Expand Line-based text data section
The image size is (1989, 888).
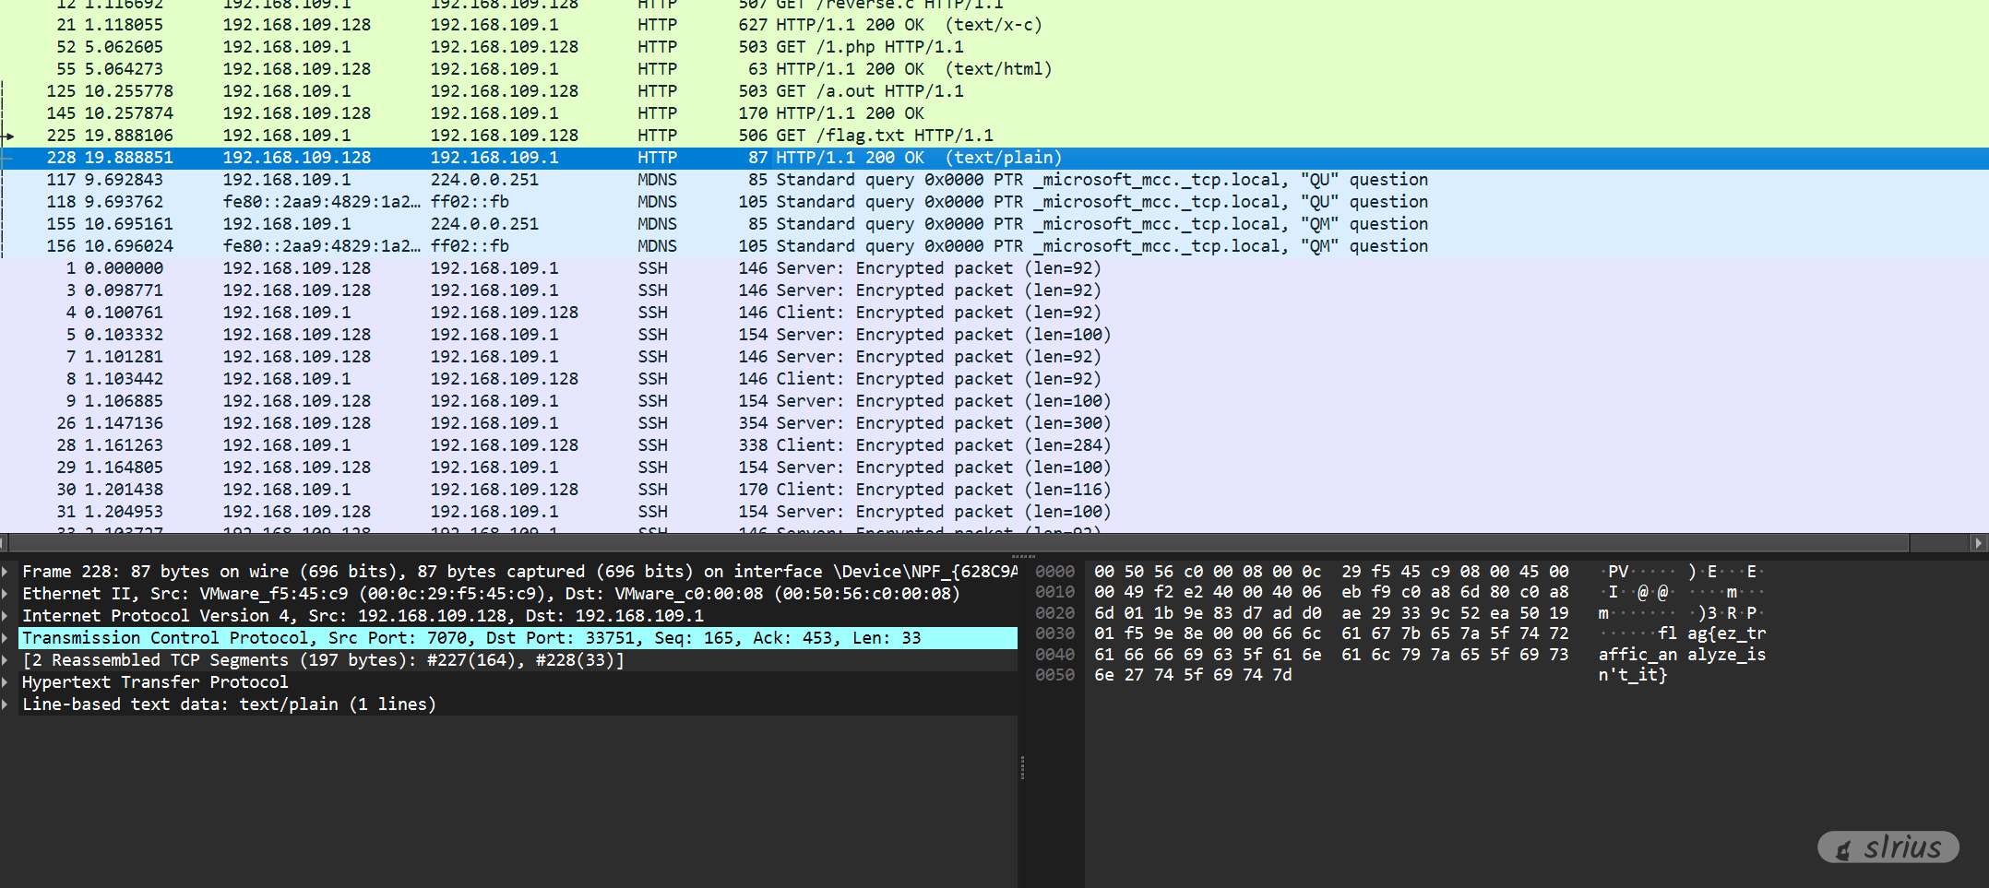tap(6, 704)
